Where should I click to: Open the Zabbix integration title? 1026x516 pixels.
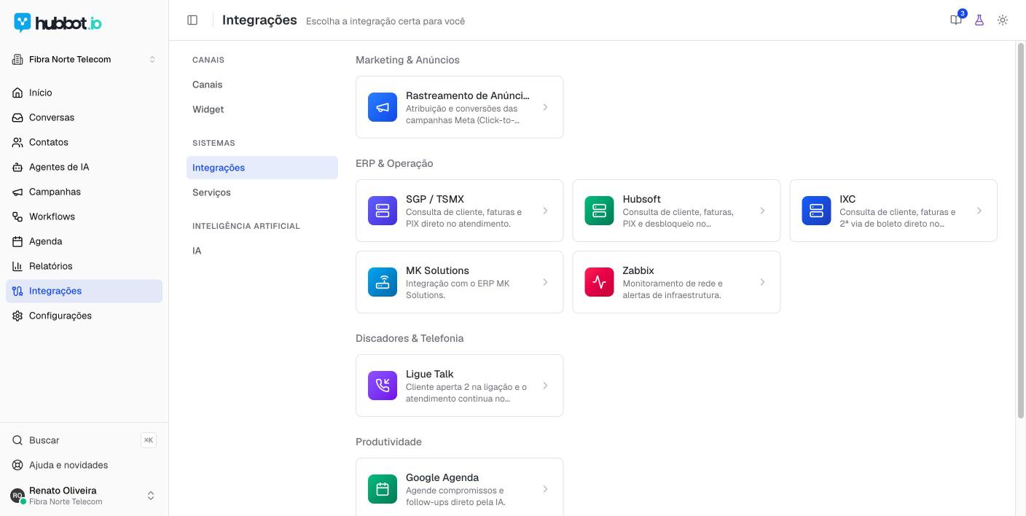pyautogui.click(x=638, y=270)
